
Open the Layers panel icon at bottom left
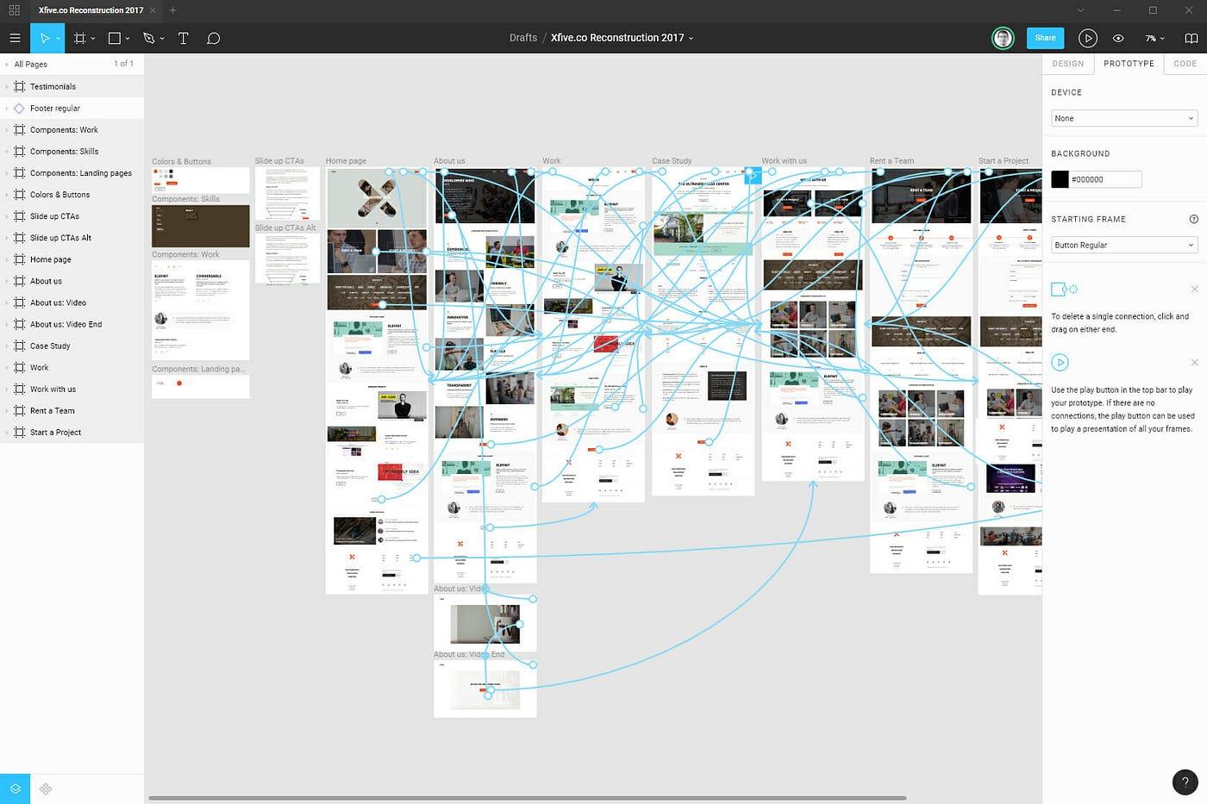(x=14, y=788)
